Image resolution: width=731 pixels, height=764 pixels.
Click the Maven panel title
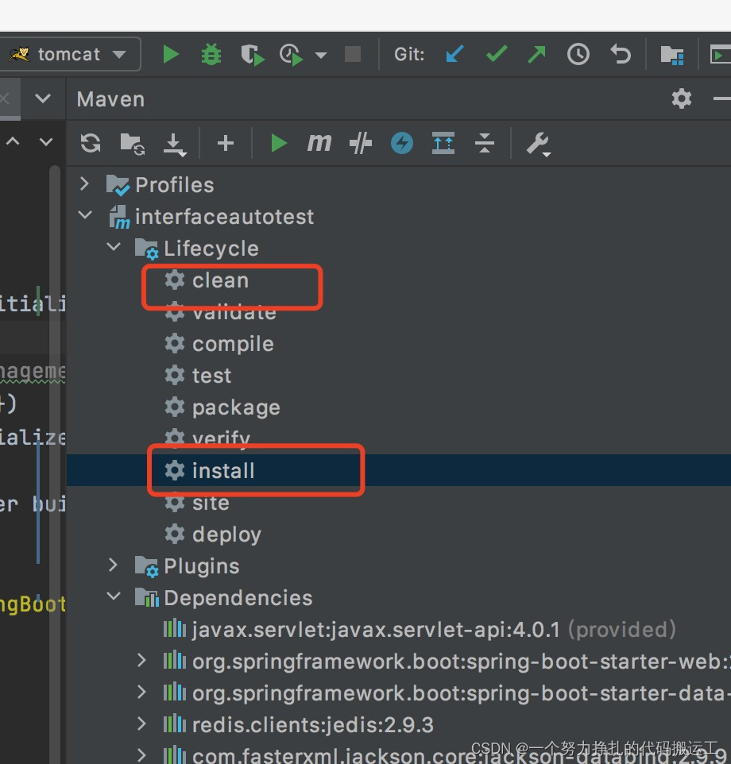[x=110, y=99]
